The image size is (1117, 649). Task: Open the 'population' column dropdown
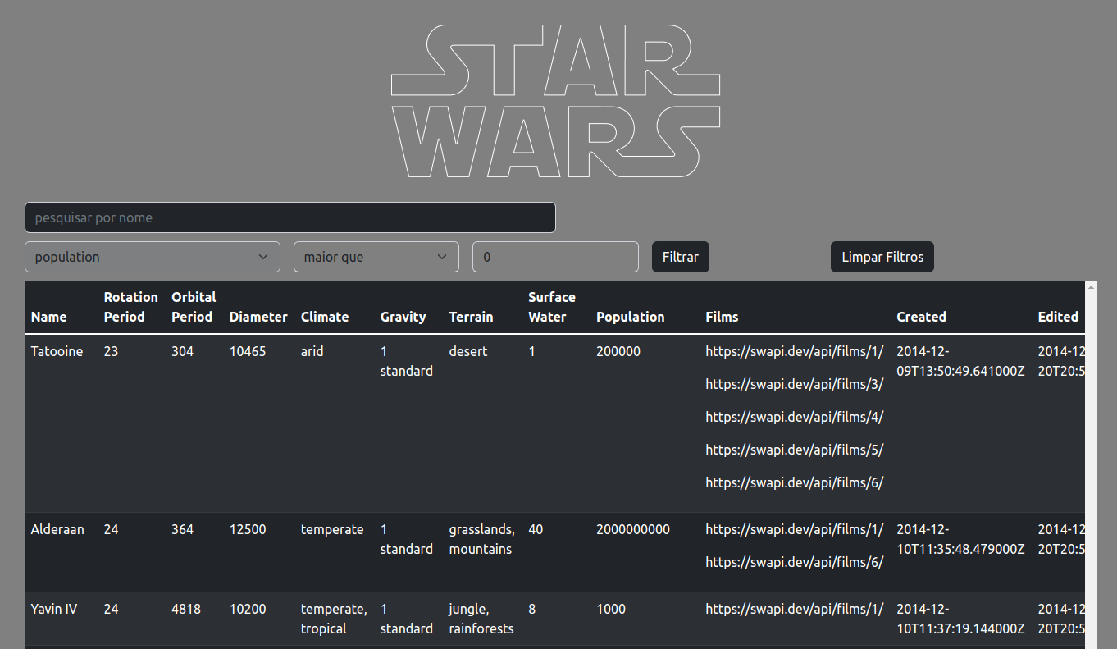153,257
